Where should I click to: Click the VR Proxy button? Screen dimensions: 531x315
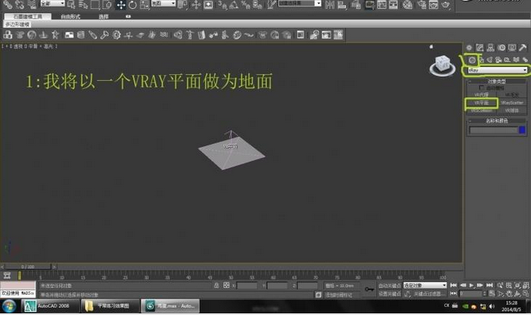click(481, 95)
